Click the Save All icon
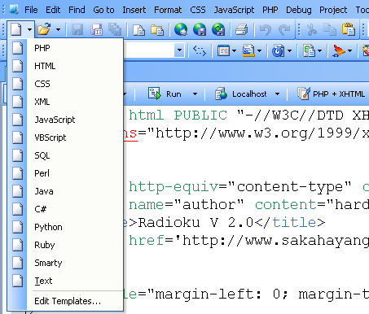The image size is (369, 314). point(115,29)
